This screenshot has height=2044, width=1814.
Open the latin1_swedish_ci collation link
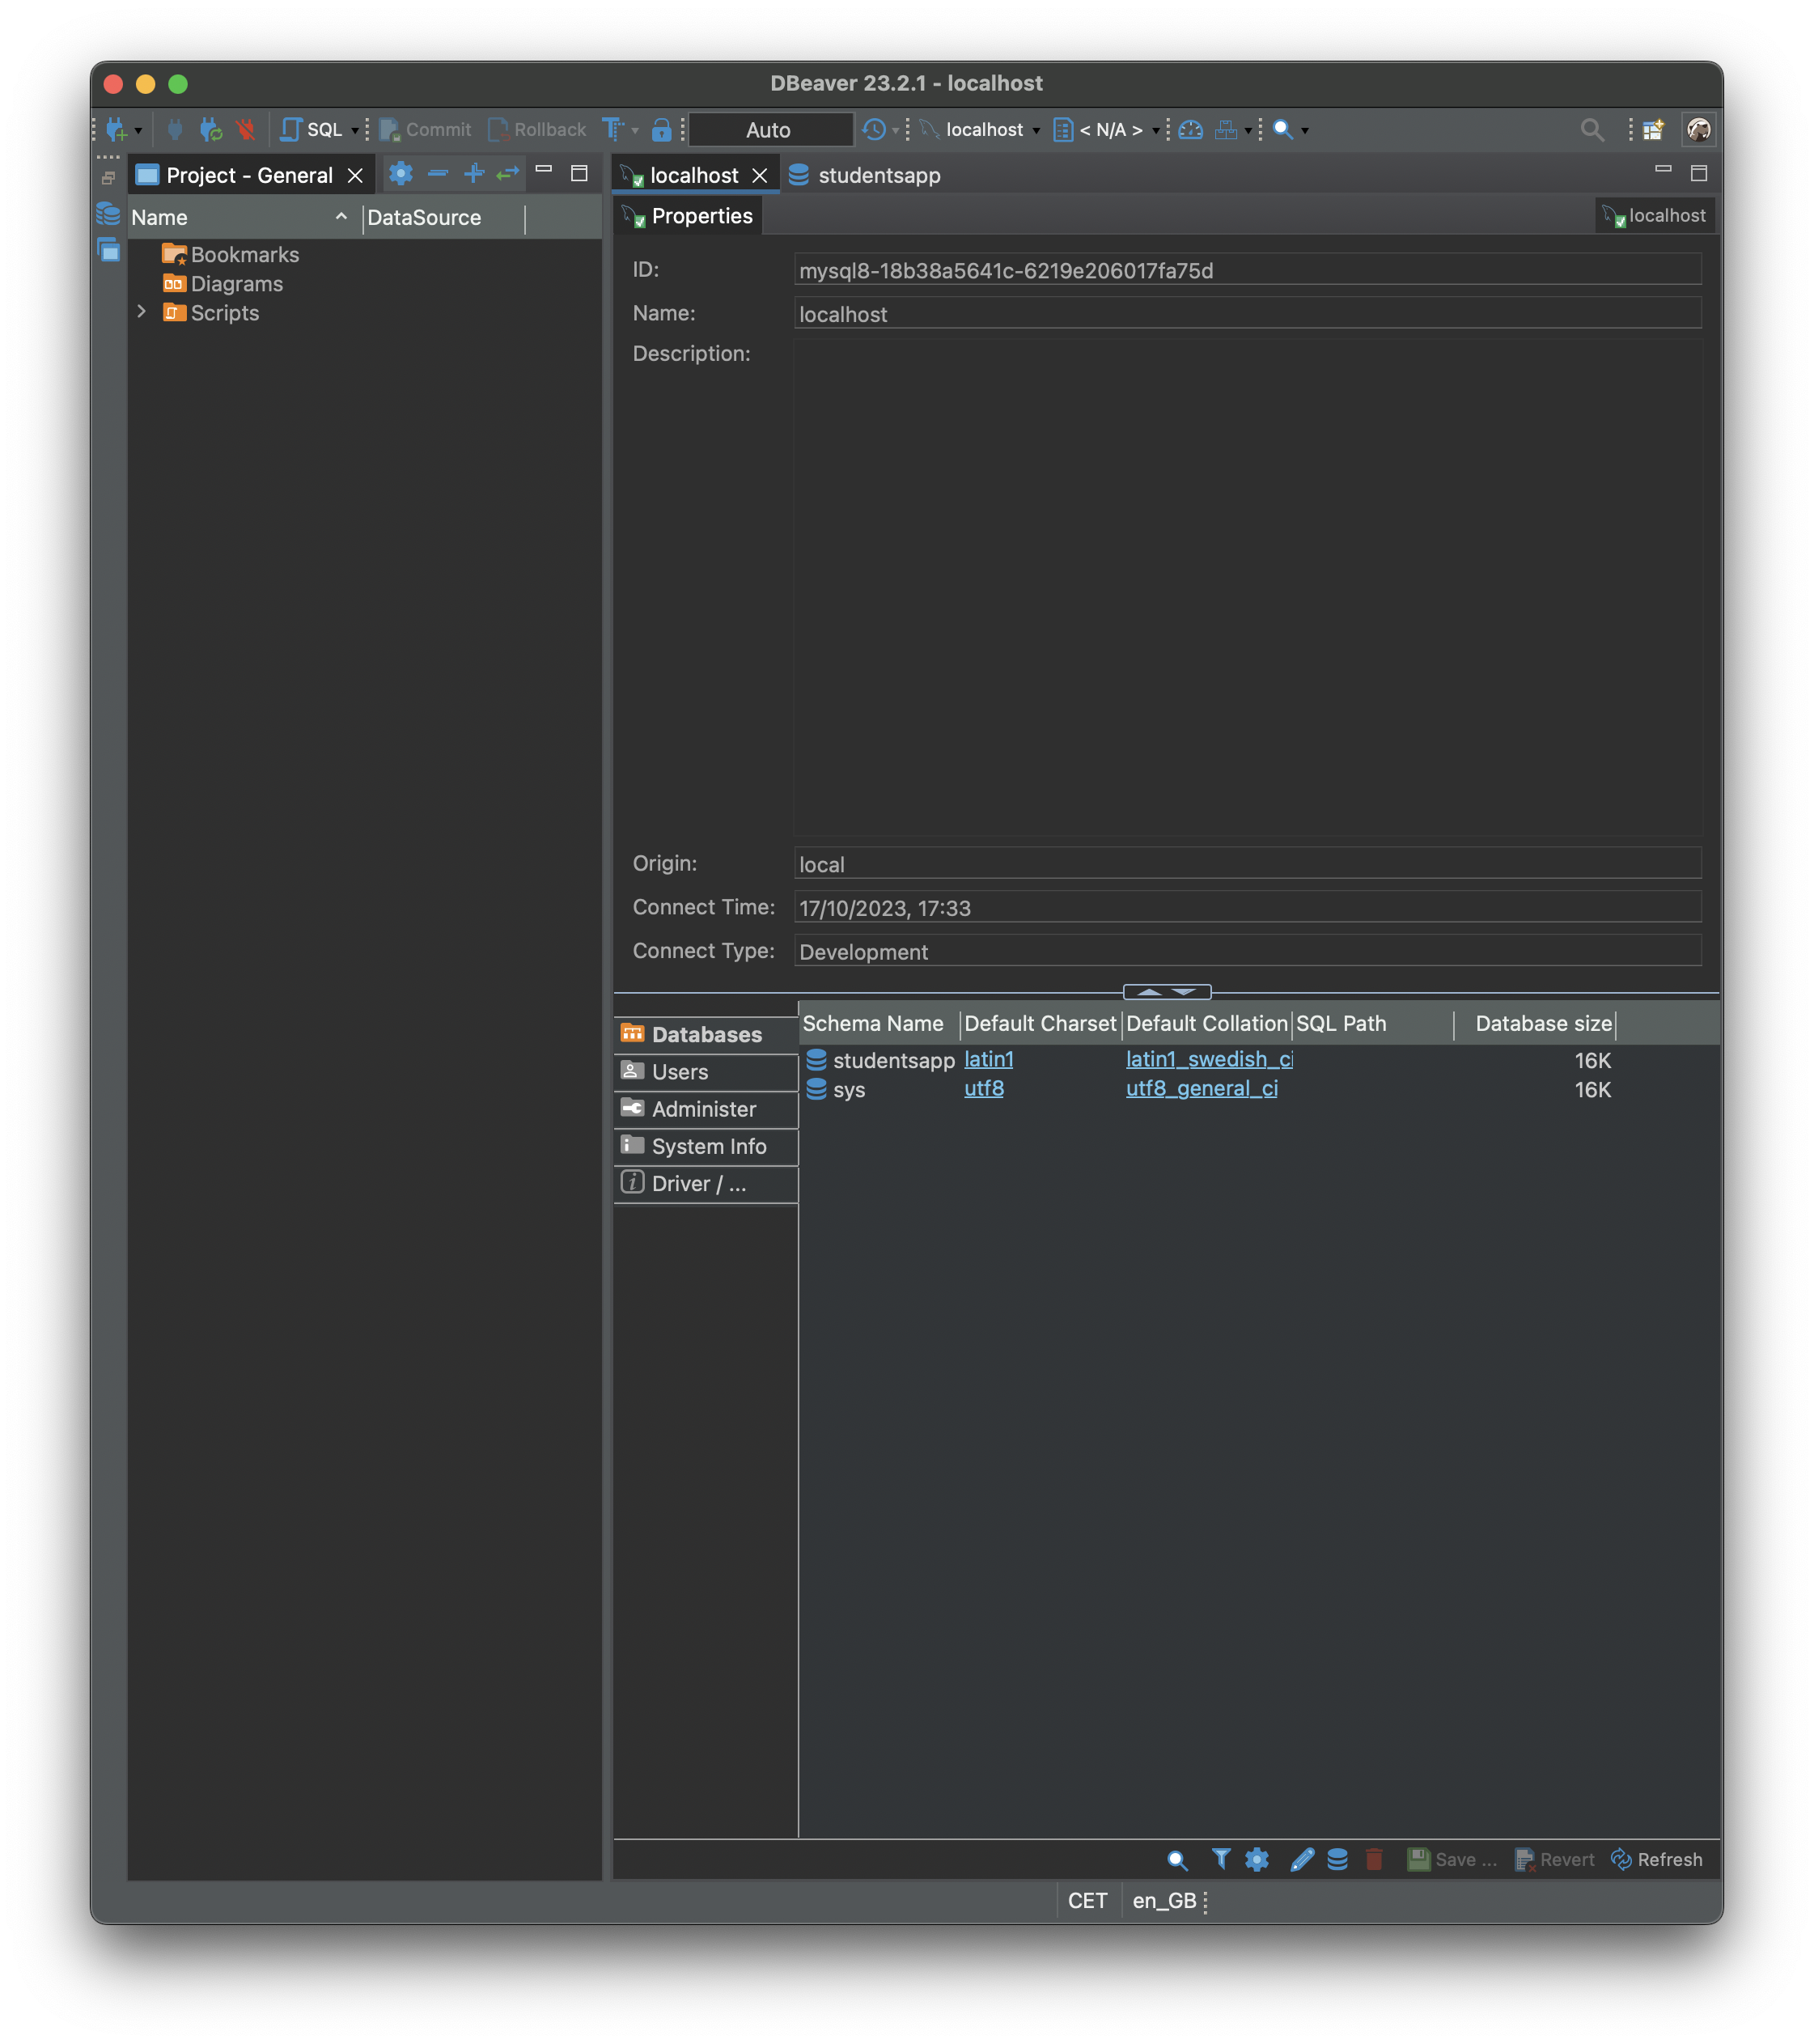click(x=1209, y=1059)
